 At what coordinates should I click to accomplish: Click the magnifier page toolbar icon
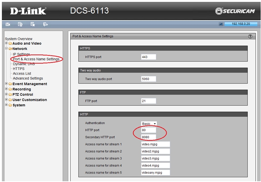click(20, 24)
